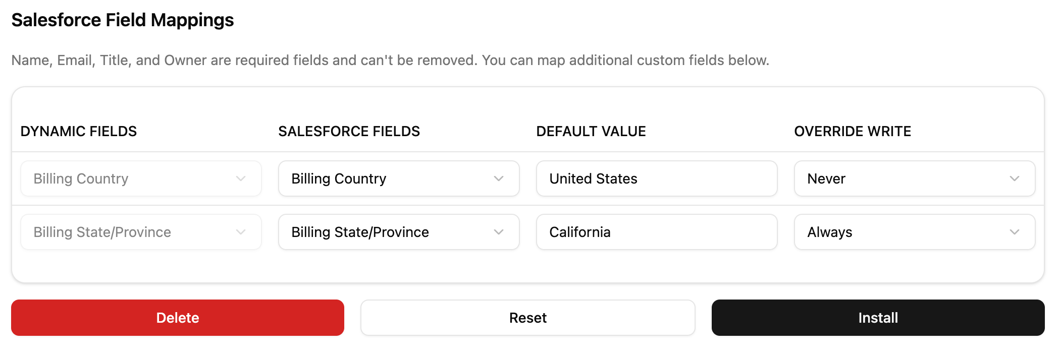Click inside the California default value field
Screen dimensions: 1060x357
coord(656,232)
